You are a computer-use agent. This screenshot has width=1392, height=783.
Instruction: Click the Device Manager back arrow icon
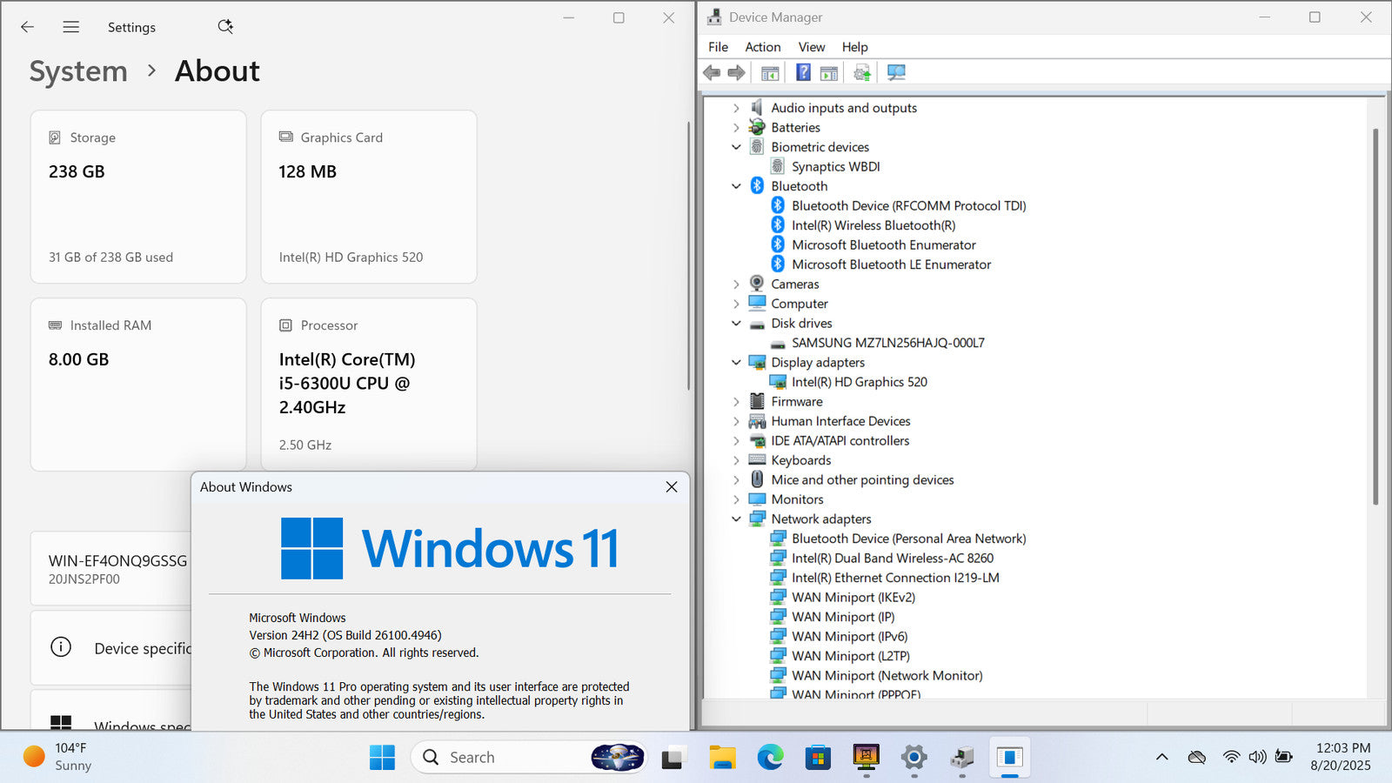coord(712,73)
